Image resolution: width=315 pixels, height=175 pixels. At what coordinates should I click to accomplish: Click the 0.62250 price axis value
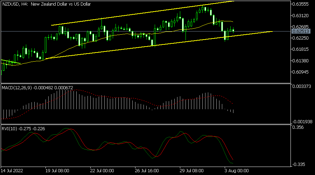301,38
